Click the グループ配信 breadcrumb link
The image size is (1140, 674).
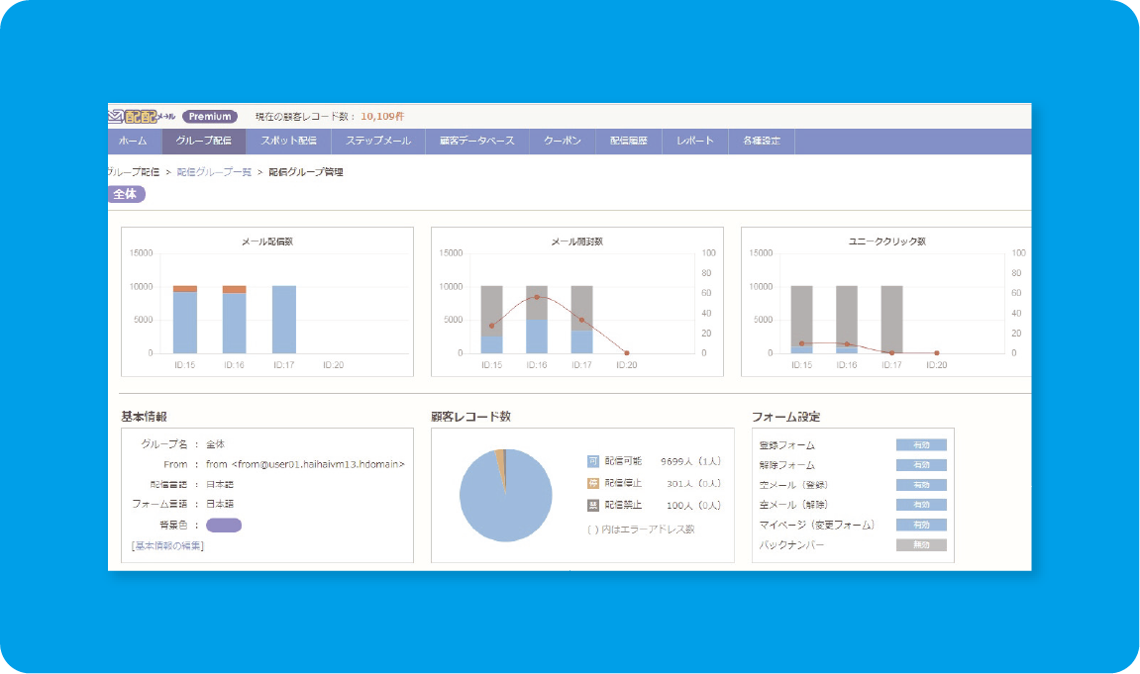click(x=134, y=172)
